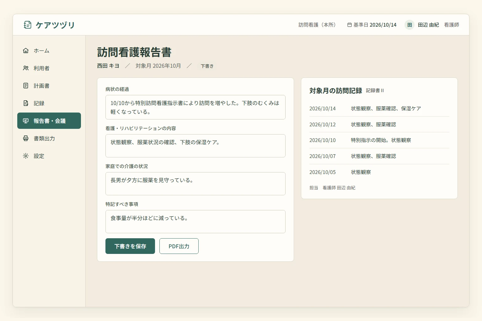Click the 対象月 2026年10月 text

click(x=158, y=66)
